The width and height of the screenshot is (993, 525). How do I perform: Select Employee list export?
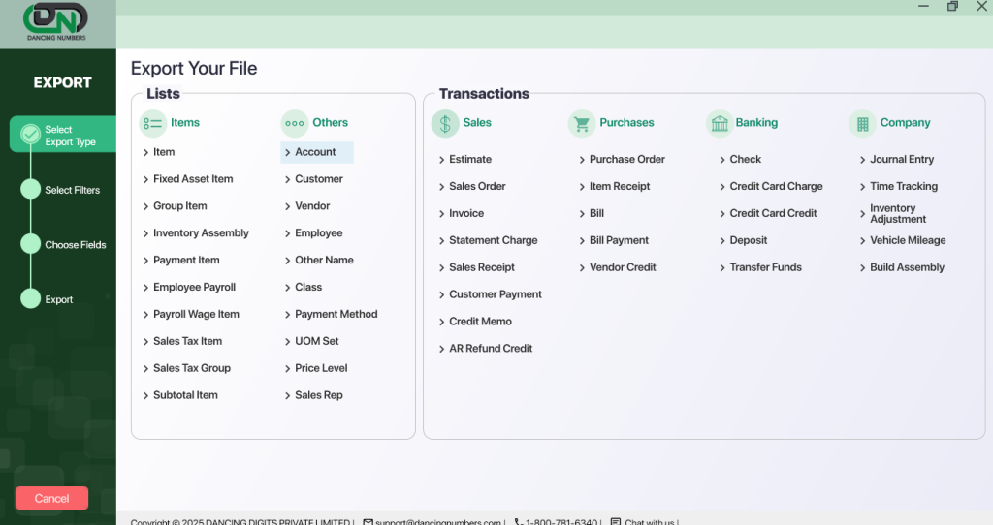(x=318, y=233)
